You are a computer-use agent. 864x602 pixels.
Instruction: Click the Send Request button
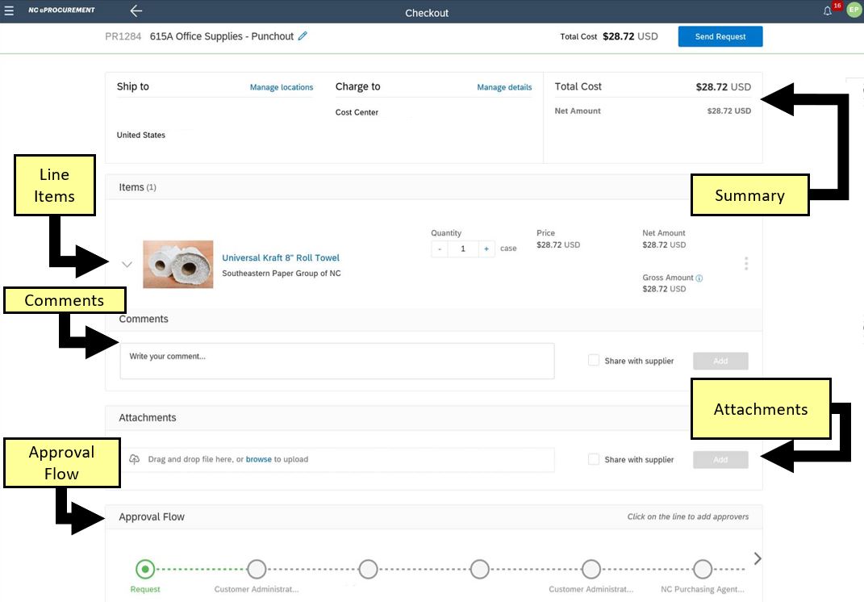[x=720, y=36]
